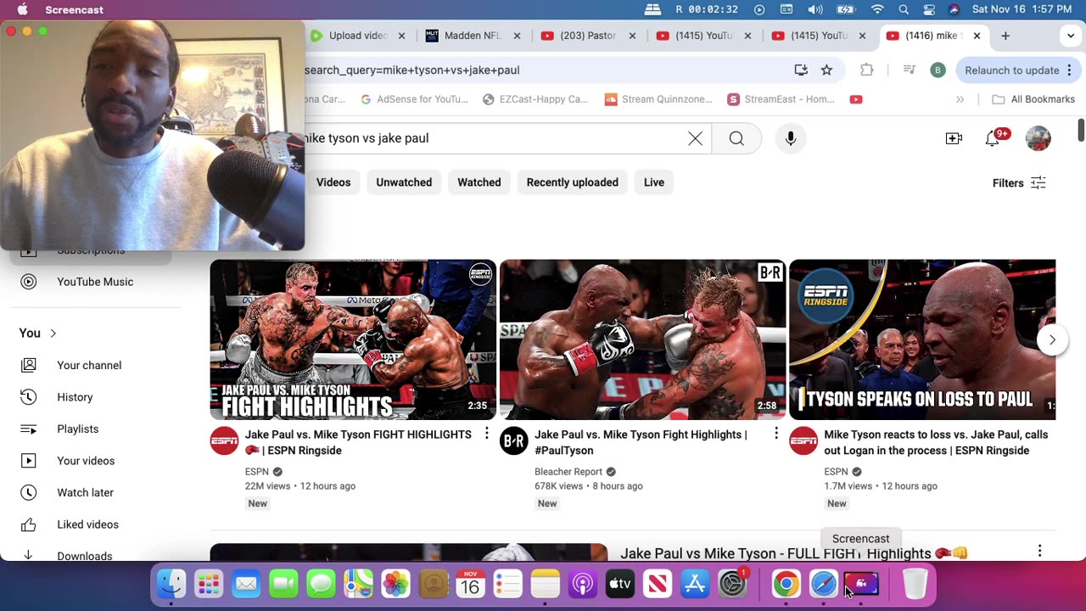Expand the You section chevron
This screenshot has width=1086, height=611.
pyautogui.click(x=53, y=334)
